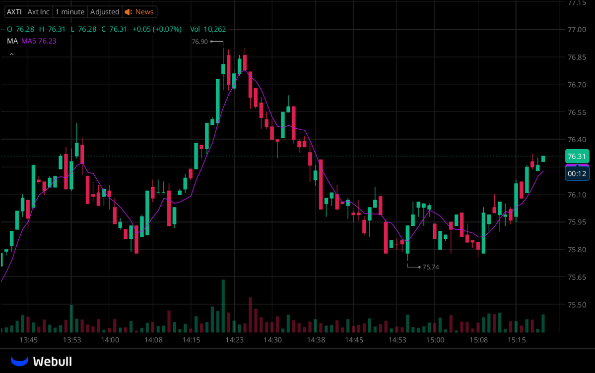Click the green 76.31 current price tag

click(x=577, y=157)
